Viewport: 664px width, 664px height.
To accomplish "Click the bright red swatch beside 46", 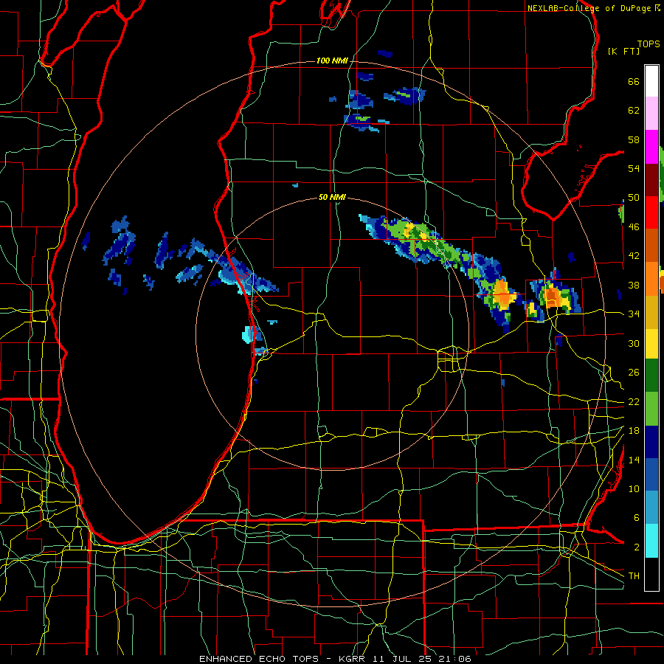I will pyautogui.click(x=651, y=213).
